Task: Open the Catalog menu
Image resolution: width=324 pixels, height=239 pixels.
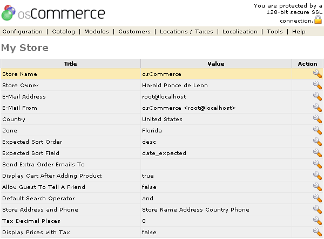Action: point(63,32)
